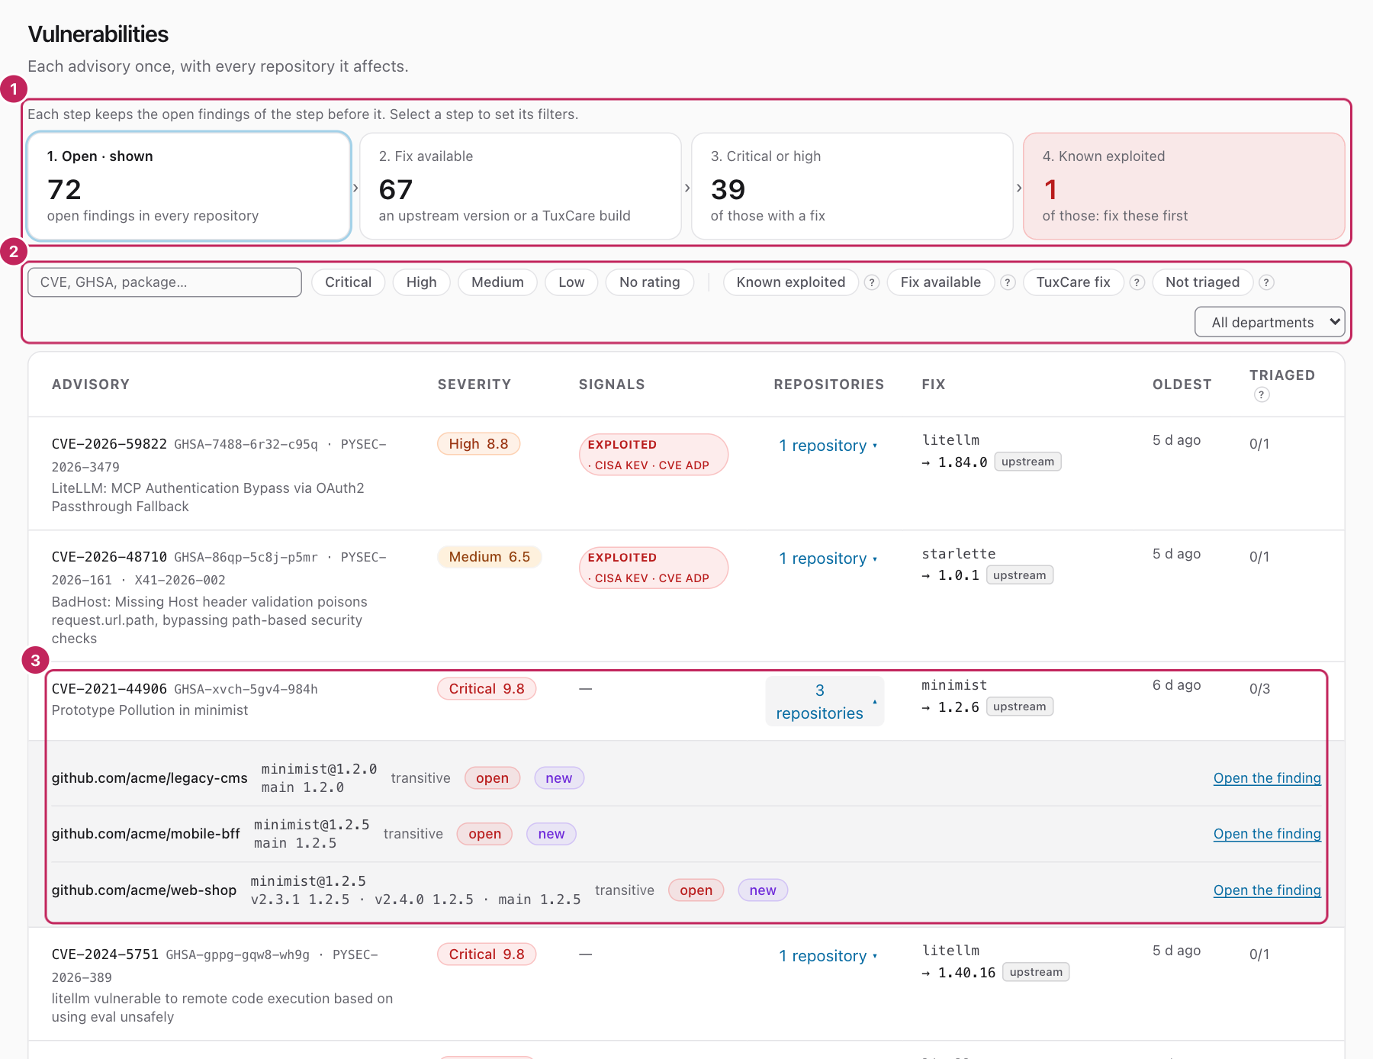Click the CVE-2024-5751 advisory ID
This screenshot has height=1059, width=1373.
105,954
